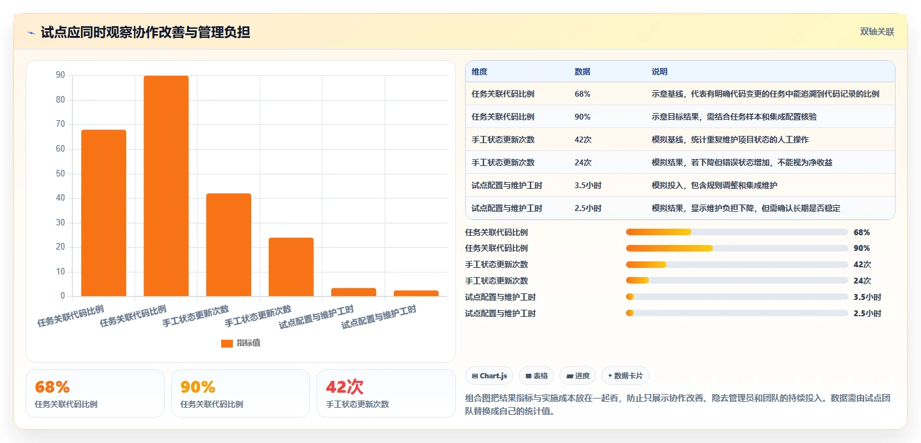Click the chart bar with value 68

click(x=103, y=213)
